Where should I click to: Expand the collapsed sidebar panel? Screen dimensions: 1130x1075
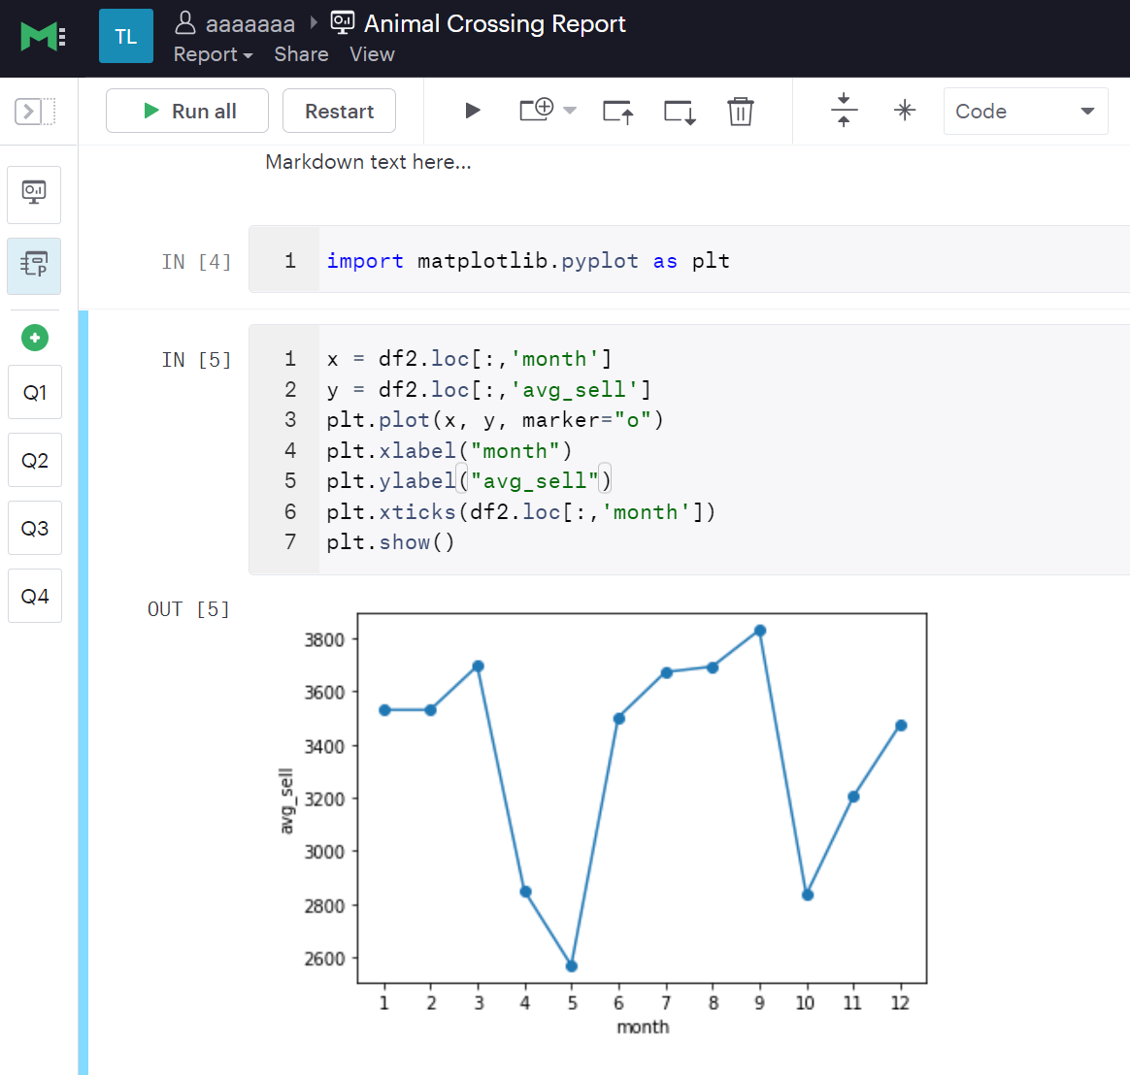35,112
